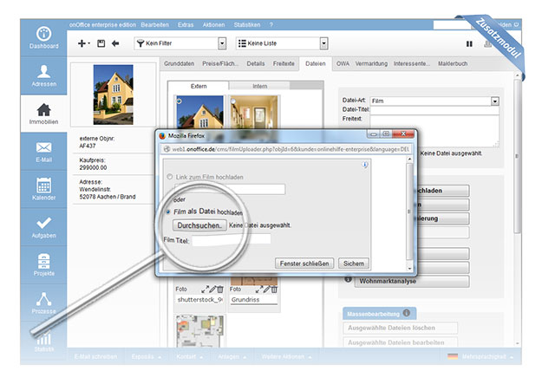Click the floor plan thumbnail at the bottom
Screen dimensions: 542x384
[199, 331]
